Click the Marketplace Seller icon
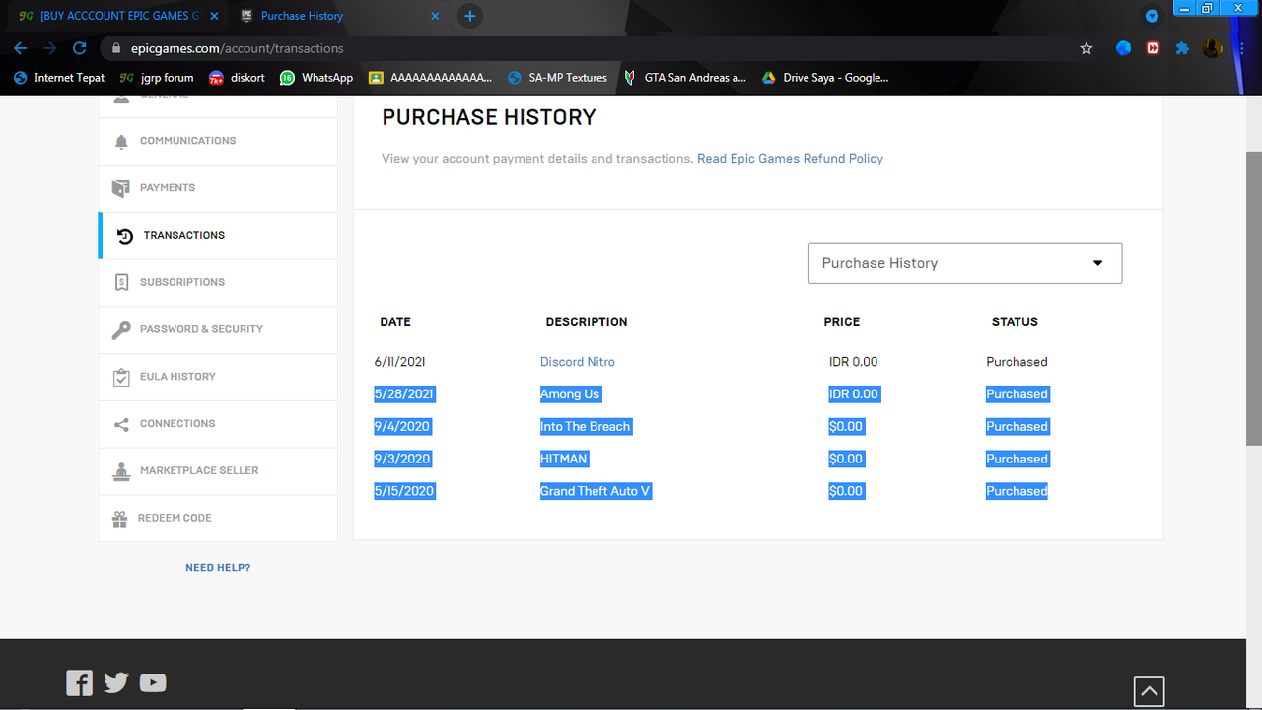The height and width of the screenshot is (710, 1262). (121, 471)
